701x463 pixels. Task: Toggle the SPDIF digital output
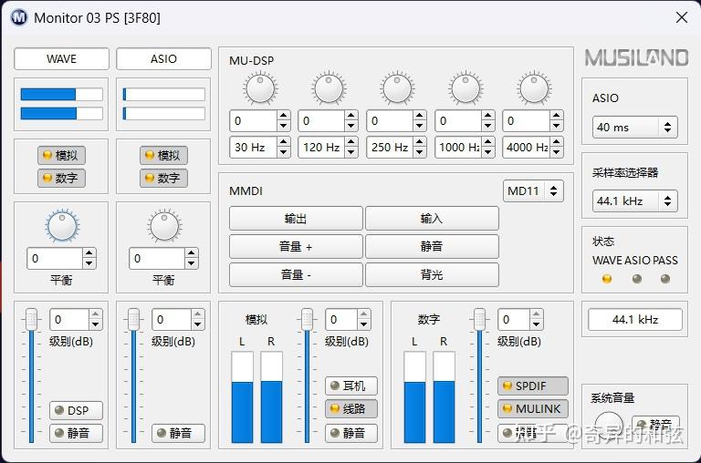[x=533, y=386]
